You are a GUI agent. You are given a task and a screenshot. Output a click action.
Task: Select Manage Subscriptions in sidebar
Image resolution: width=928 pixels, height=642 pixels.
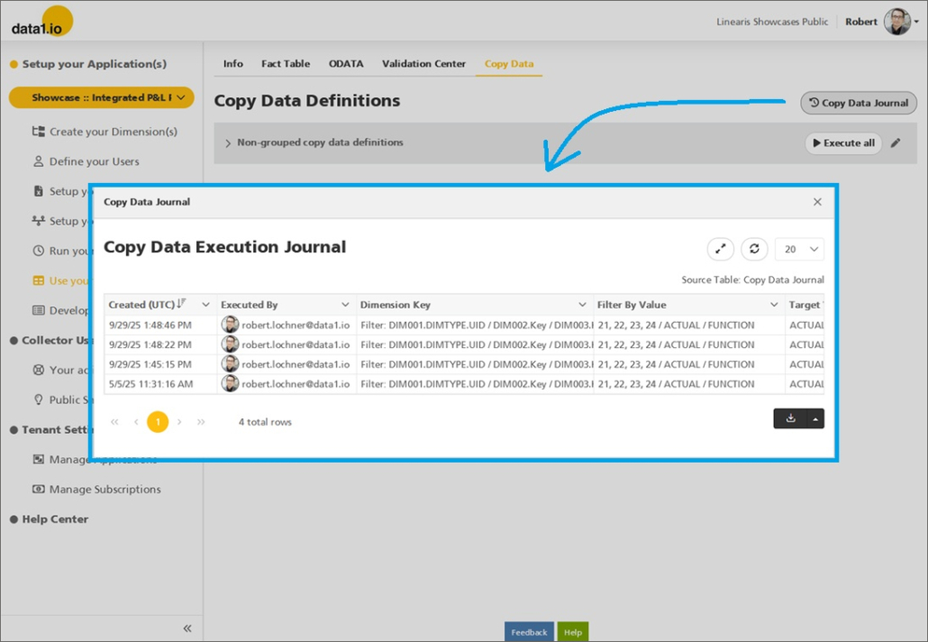pyautogui.click(x=105, y=490)
